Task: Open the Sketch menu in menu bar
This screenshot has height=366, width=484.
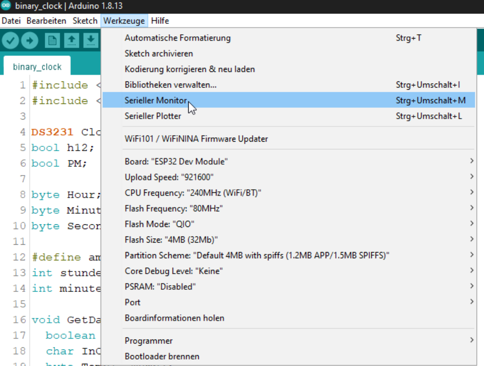Action: [85, 21]
